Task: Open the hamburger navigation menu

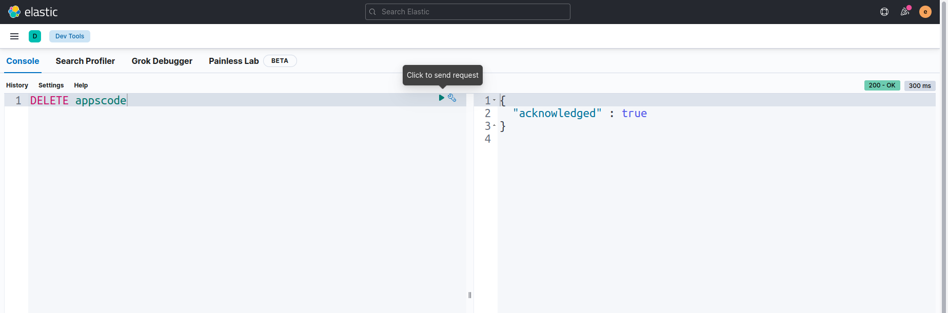Action: pyautogui.click(x=14, y=36)
